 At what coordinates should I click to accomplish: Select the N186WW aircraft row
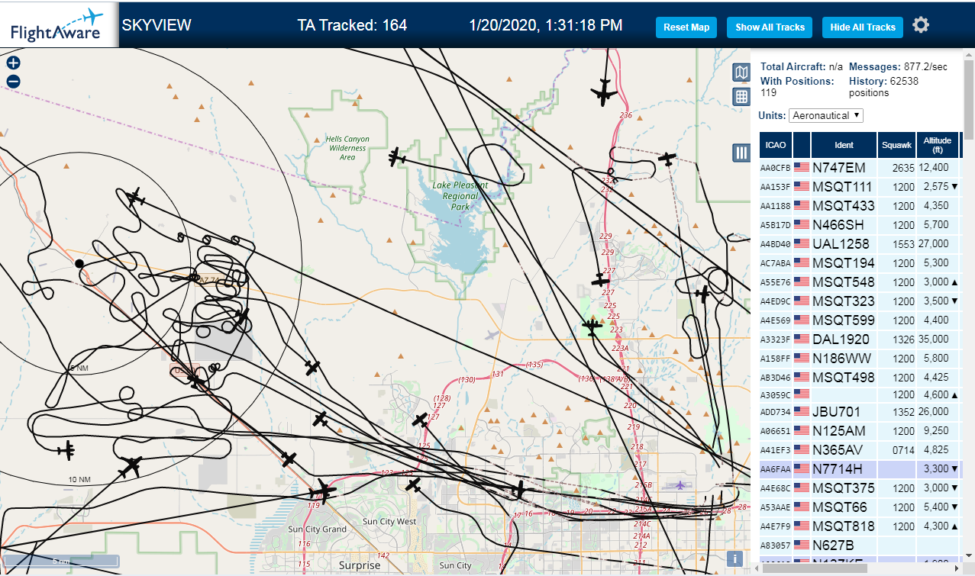pos(861,358)
